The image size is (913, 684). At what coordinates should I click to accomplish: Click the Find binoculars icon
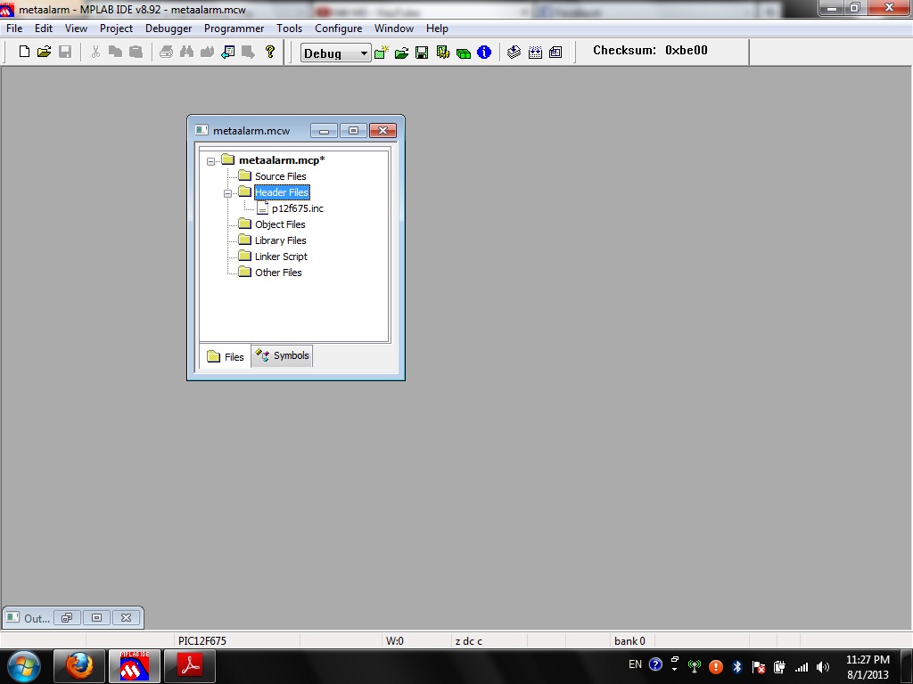(x=186, y=52)
